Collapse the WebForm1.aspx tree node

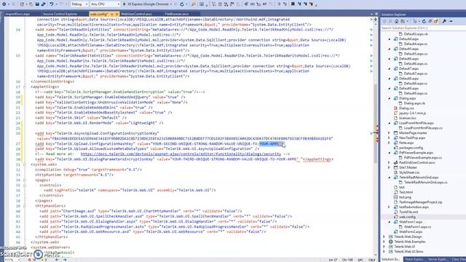click(x=390, y=222)
